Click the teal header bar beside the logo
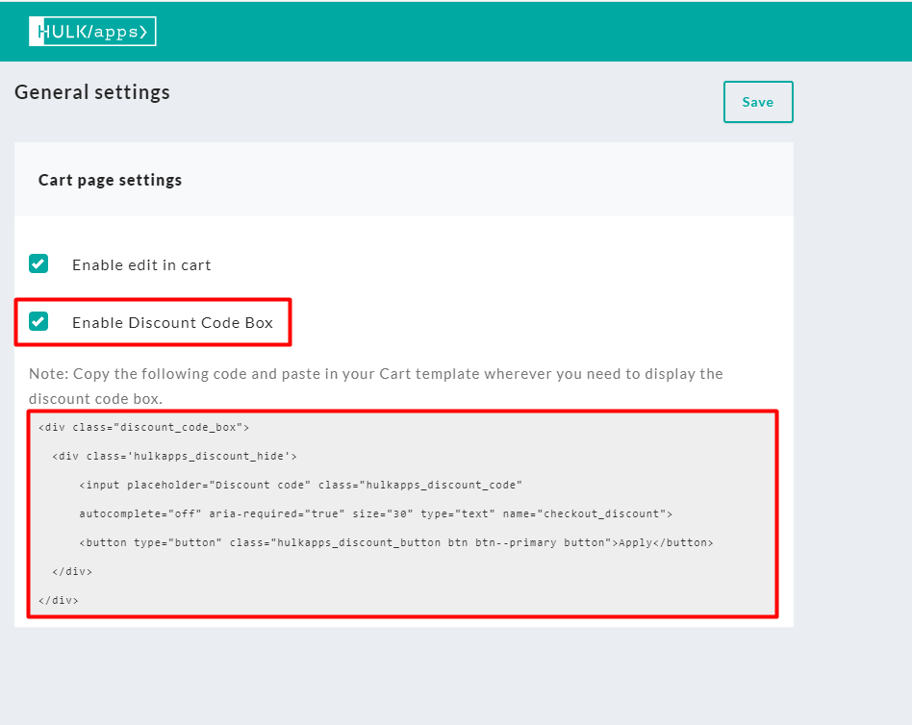 tap(529, 32)
